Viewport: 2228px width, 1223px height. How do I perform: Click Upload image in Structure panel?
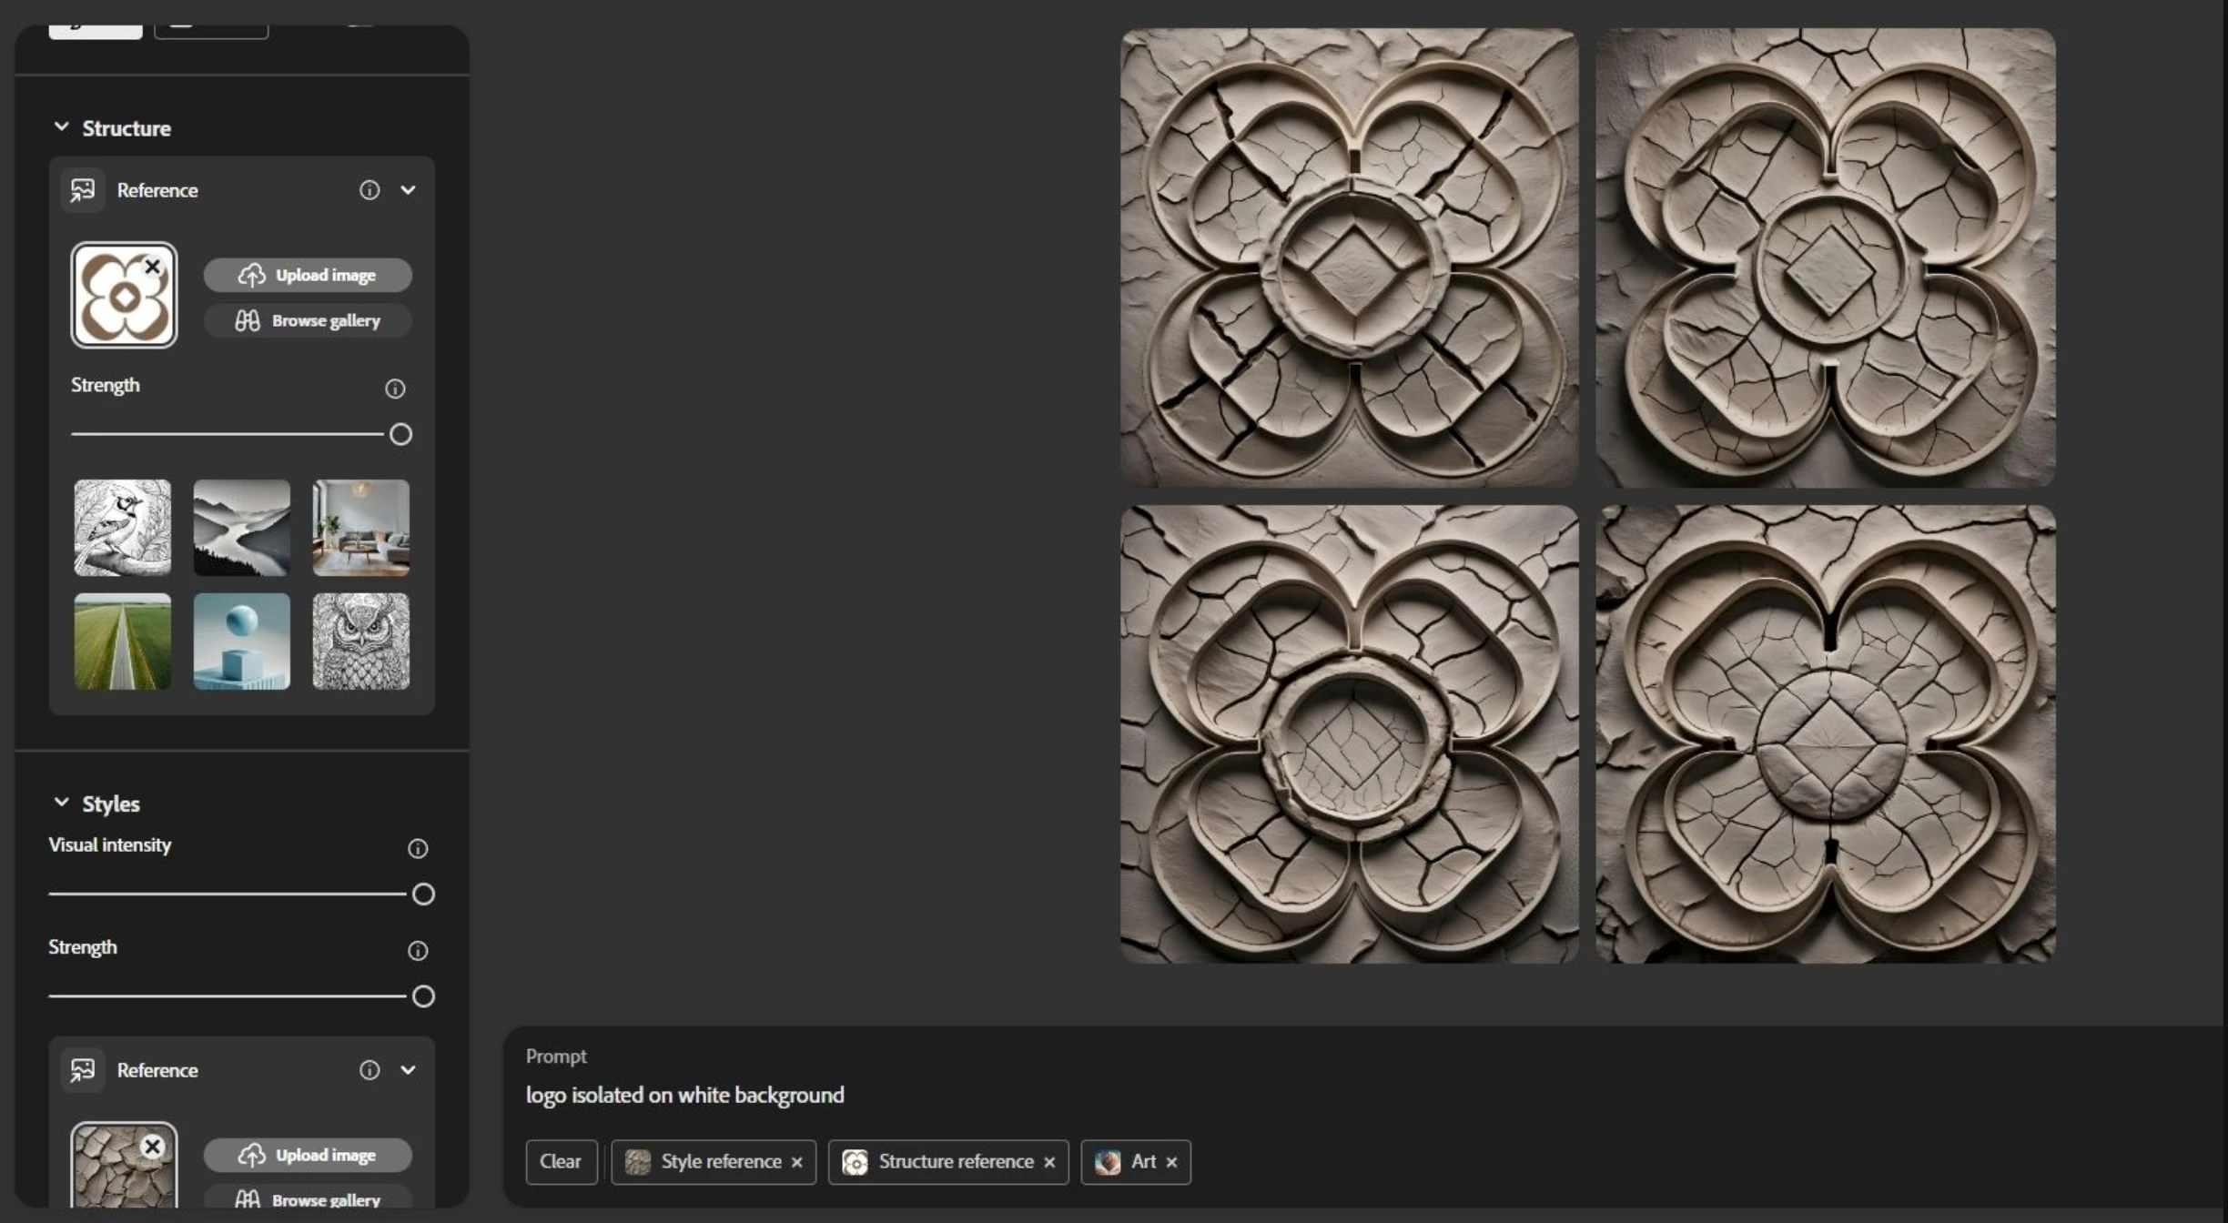click(x=308, y=275)
